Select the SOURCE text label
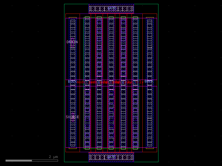222x166 pixels. 72,117
